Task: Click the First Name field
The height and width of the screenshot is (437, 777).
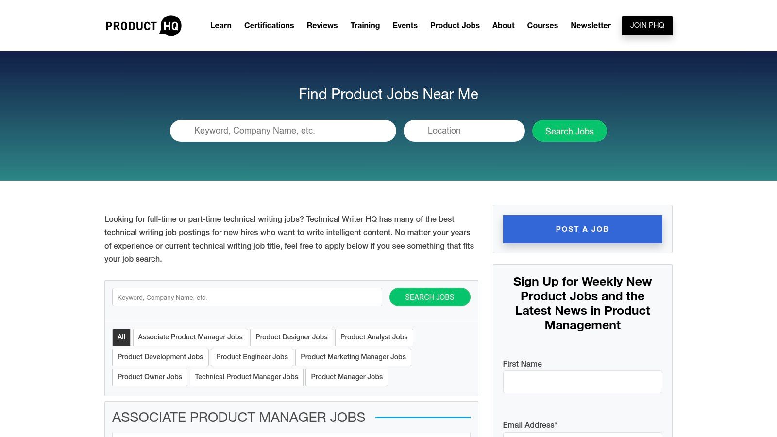Action: click(x=582, y=382)
